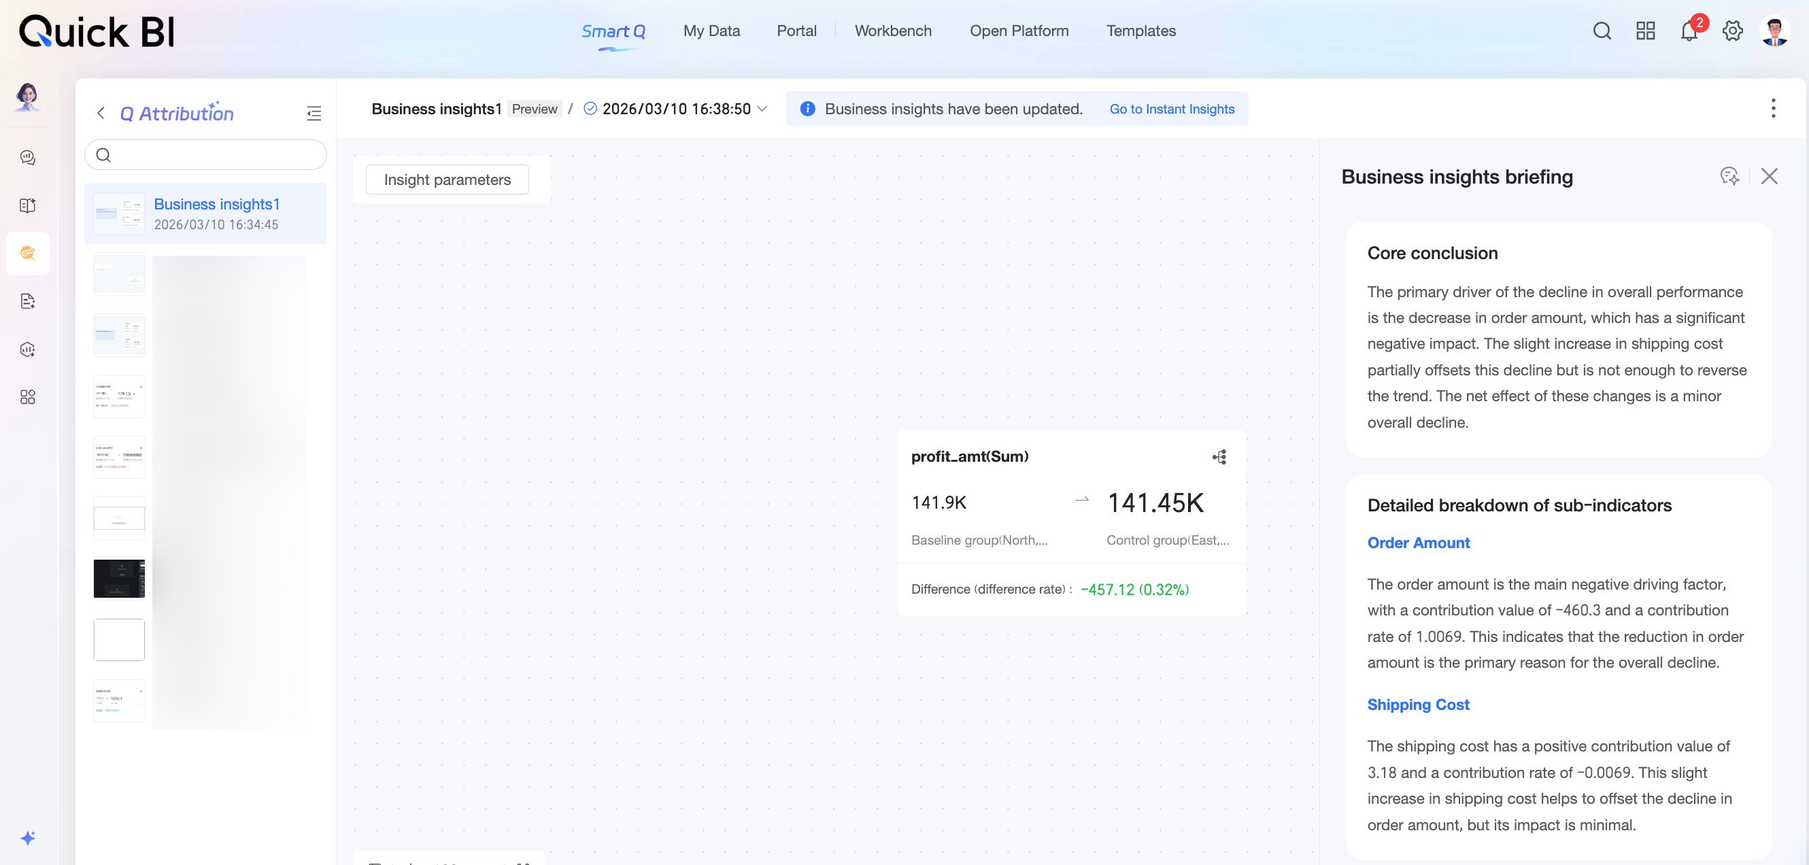Open the search icon in top bar
The width and height of the screenshot is (1809, 865).
click(1602, 31)
